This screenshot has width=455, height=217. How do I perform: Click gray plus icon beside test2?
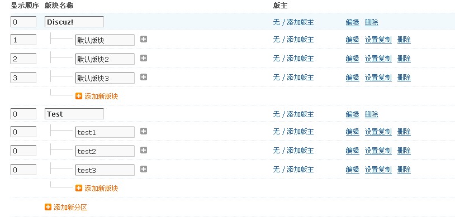pyautogui.click(x=143, y=150)
